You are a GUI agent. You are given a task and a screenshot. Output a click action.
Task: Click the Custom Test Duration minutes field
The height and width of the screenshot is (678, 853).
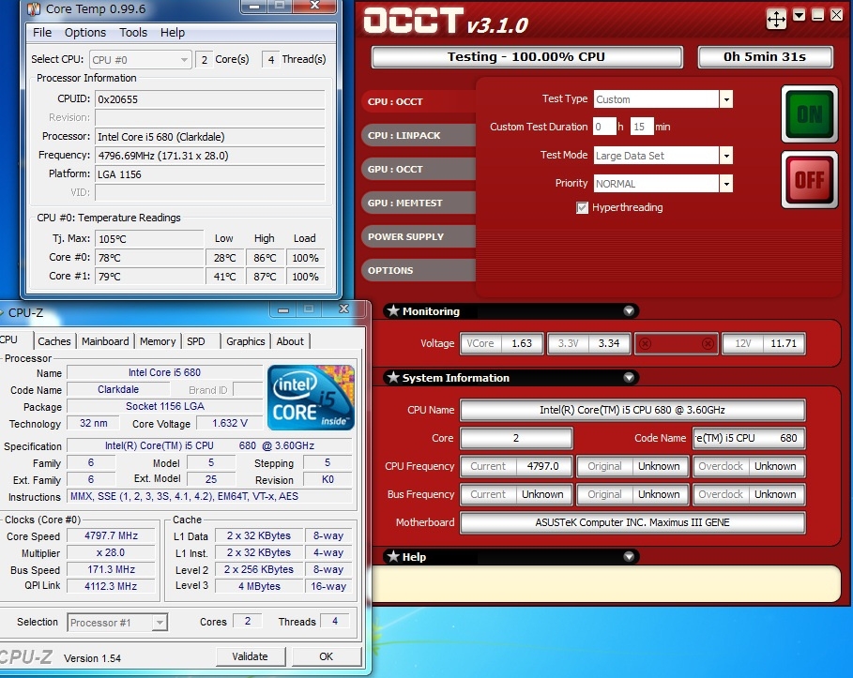[x=641, y=127]
